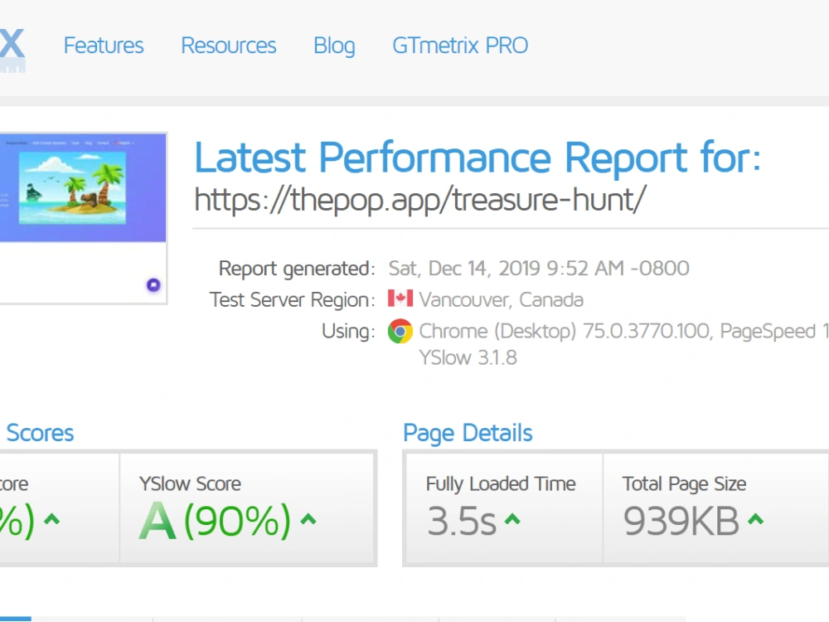The height and width of the screenshot is (622, 829).
Task: Open the Resources menu link
Action: pyautogui.click(x=229, y=46)
